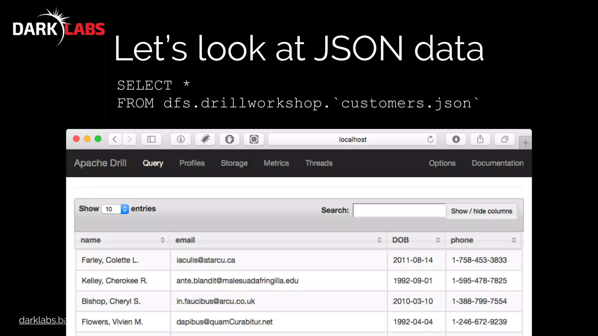The width and height of the screenshot is (598, 336).
Task: Sort by the DOB column arrows
Action: pos(438,240)
